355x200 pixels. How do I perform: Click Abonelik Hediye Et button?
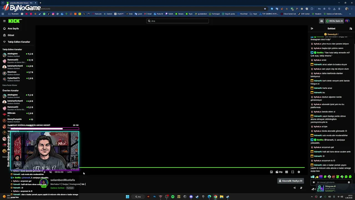(291, 181)
